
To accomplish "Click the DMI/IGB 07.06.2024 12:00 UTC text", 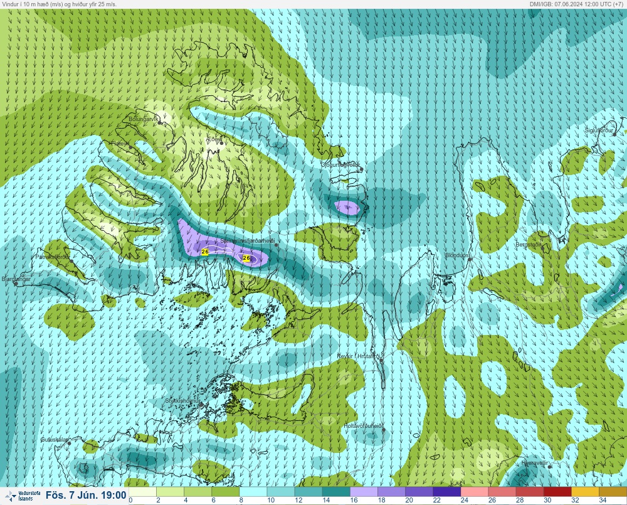I will click(x=576, y=4).
